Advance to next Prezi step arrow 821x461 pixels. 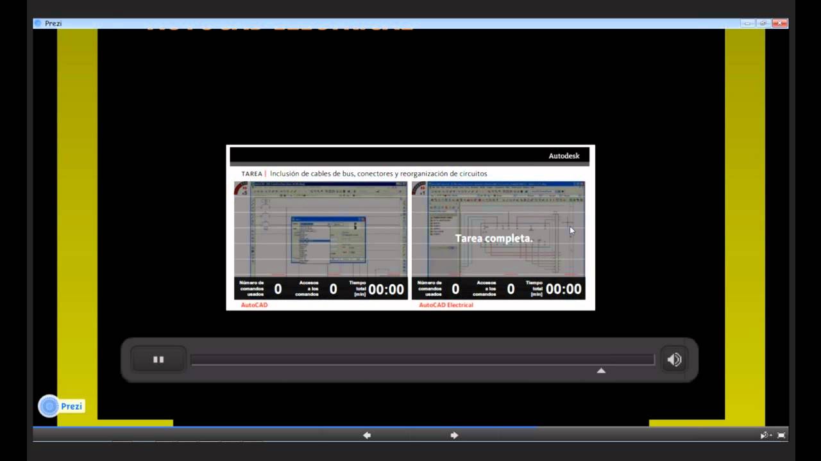[x=454, y=435]
